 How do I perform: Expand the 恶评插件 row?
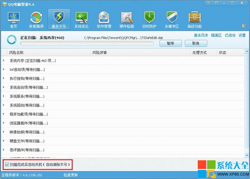4,150
